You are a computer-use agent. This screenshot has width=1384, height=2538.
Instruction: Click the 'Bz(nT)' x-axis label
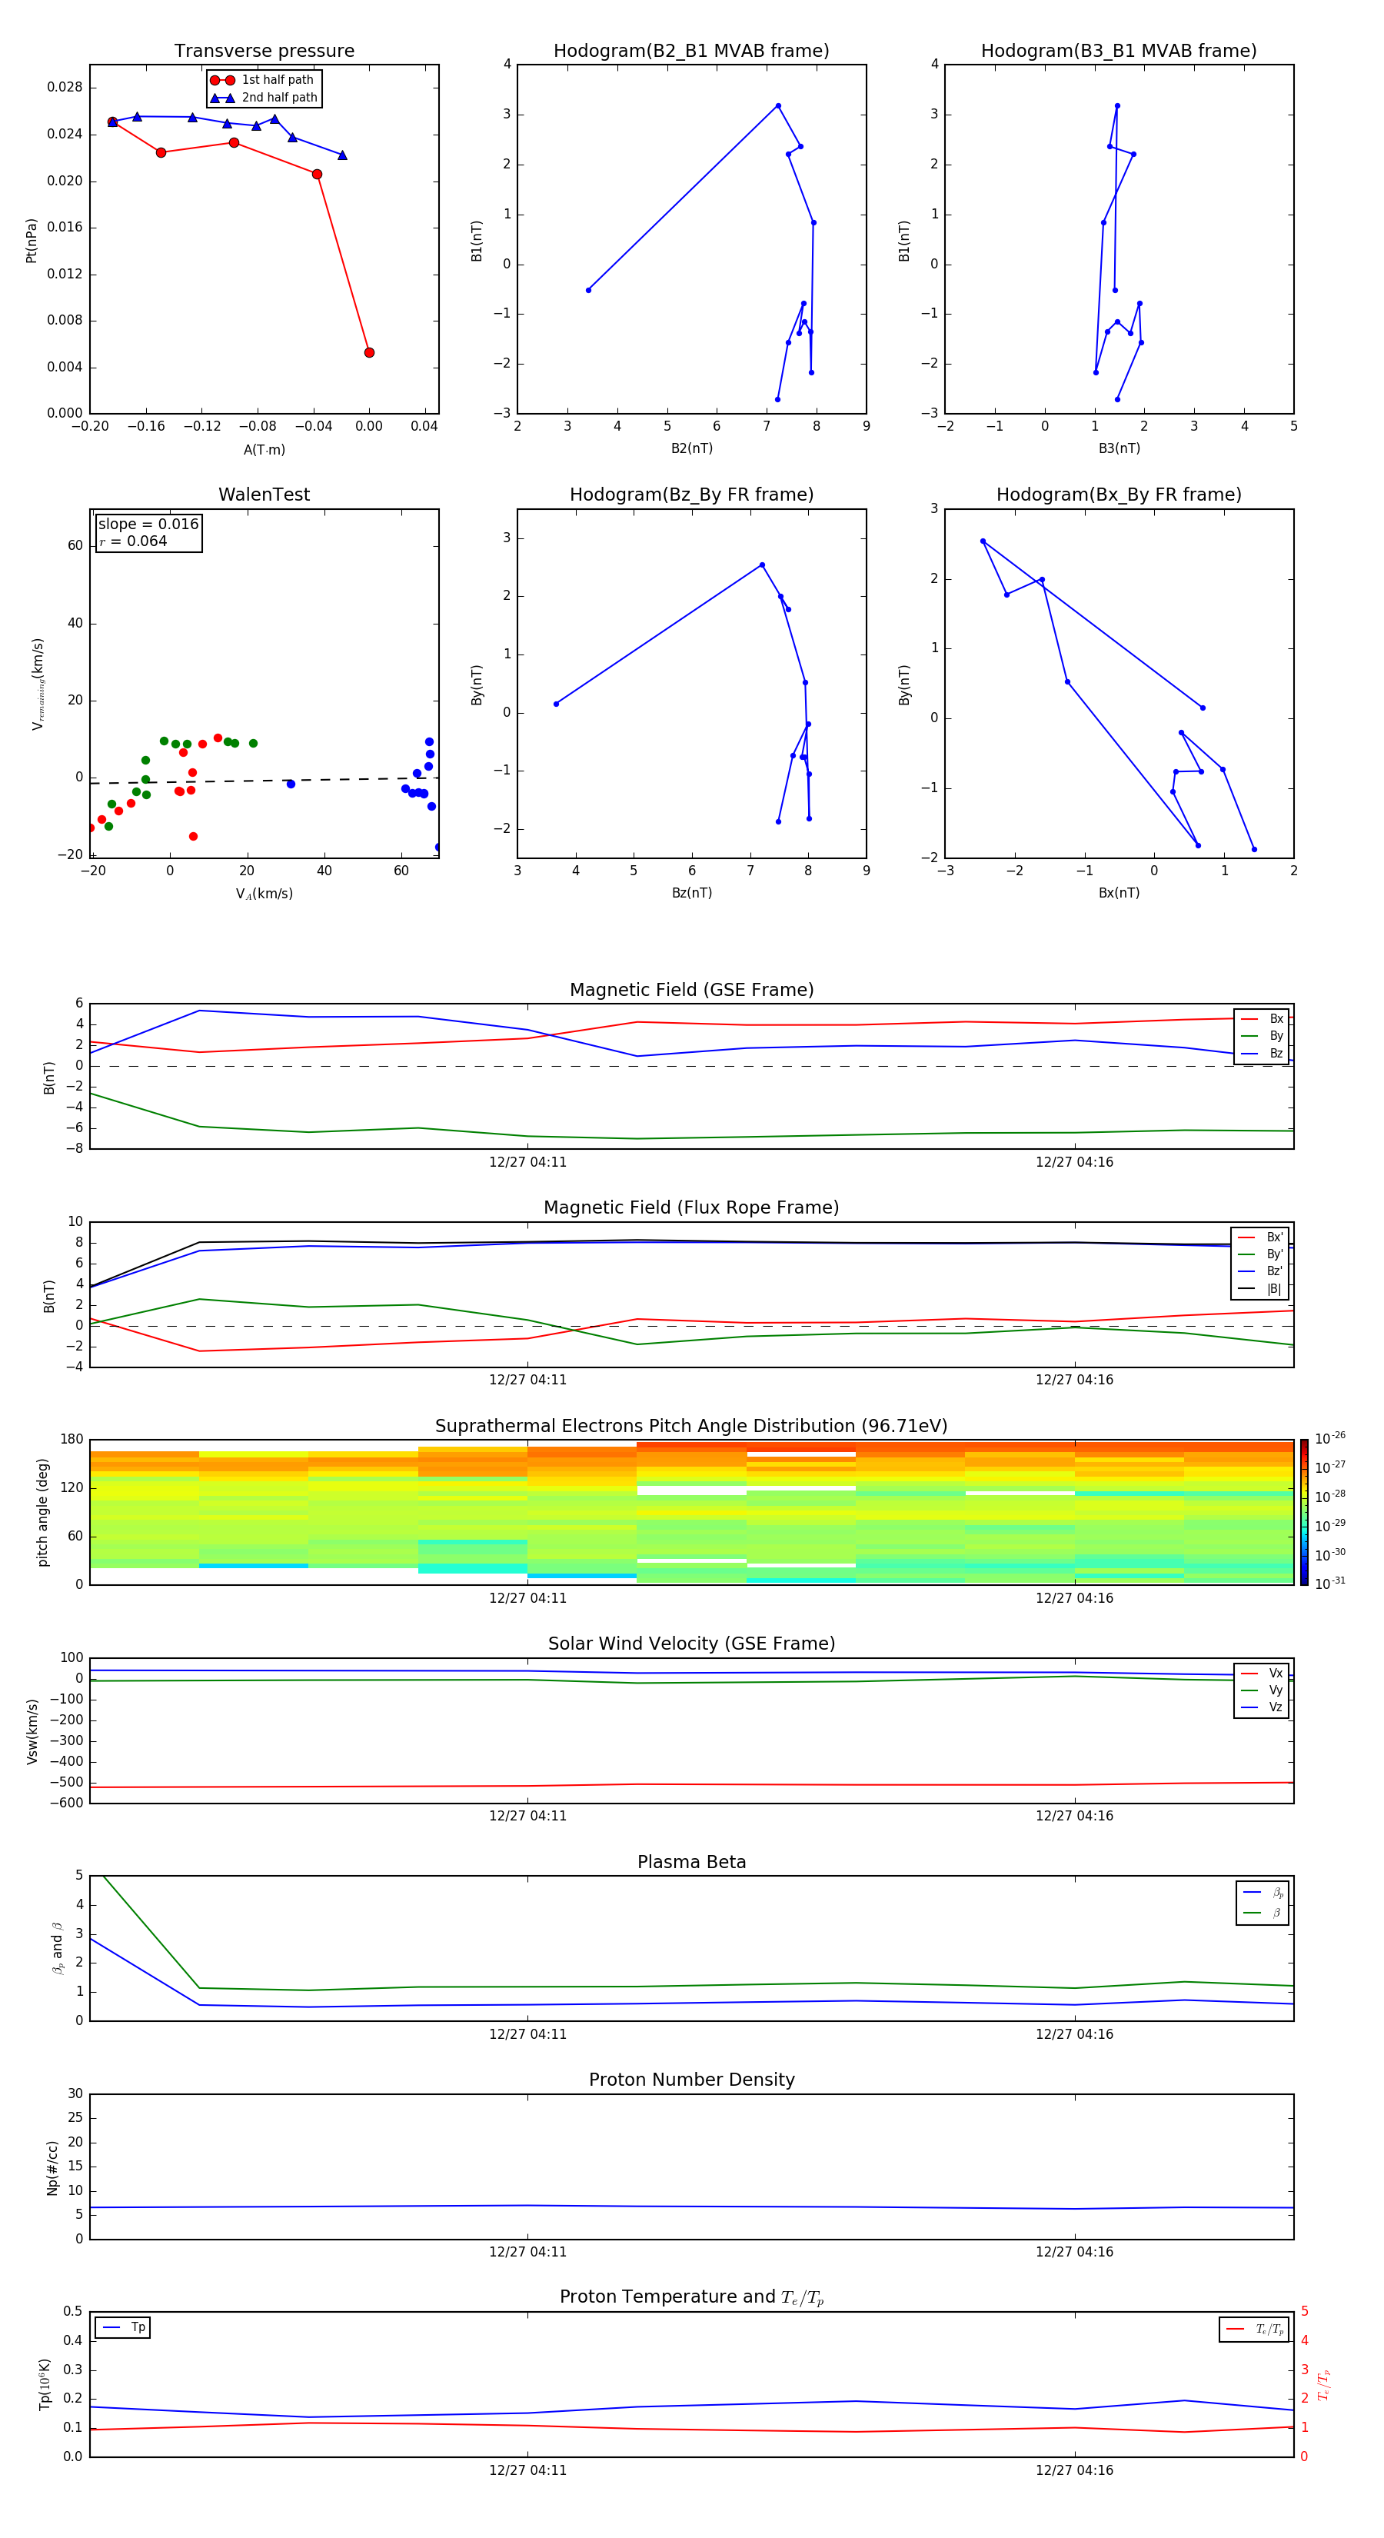691,893
